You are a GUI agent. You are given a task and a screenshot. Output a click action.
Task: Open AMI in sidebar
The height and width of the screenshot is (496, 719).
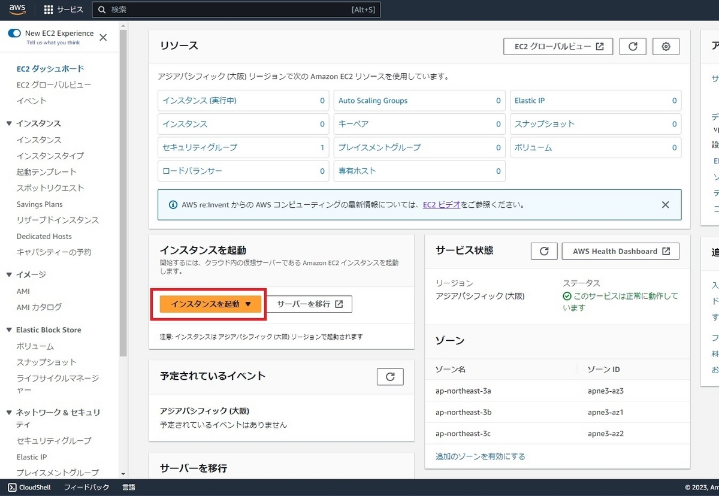click(23, 291)
